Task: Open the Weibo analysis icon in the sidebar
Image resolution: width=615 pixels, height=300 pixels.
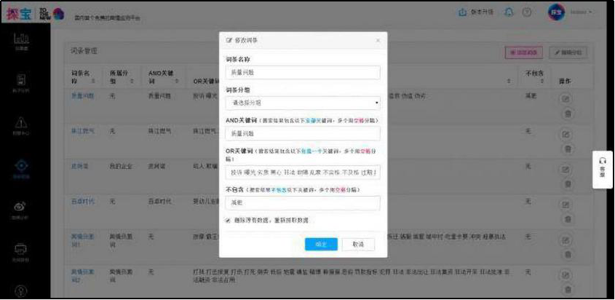Action: click(x=21, y=207)
